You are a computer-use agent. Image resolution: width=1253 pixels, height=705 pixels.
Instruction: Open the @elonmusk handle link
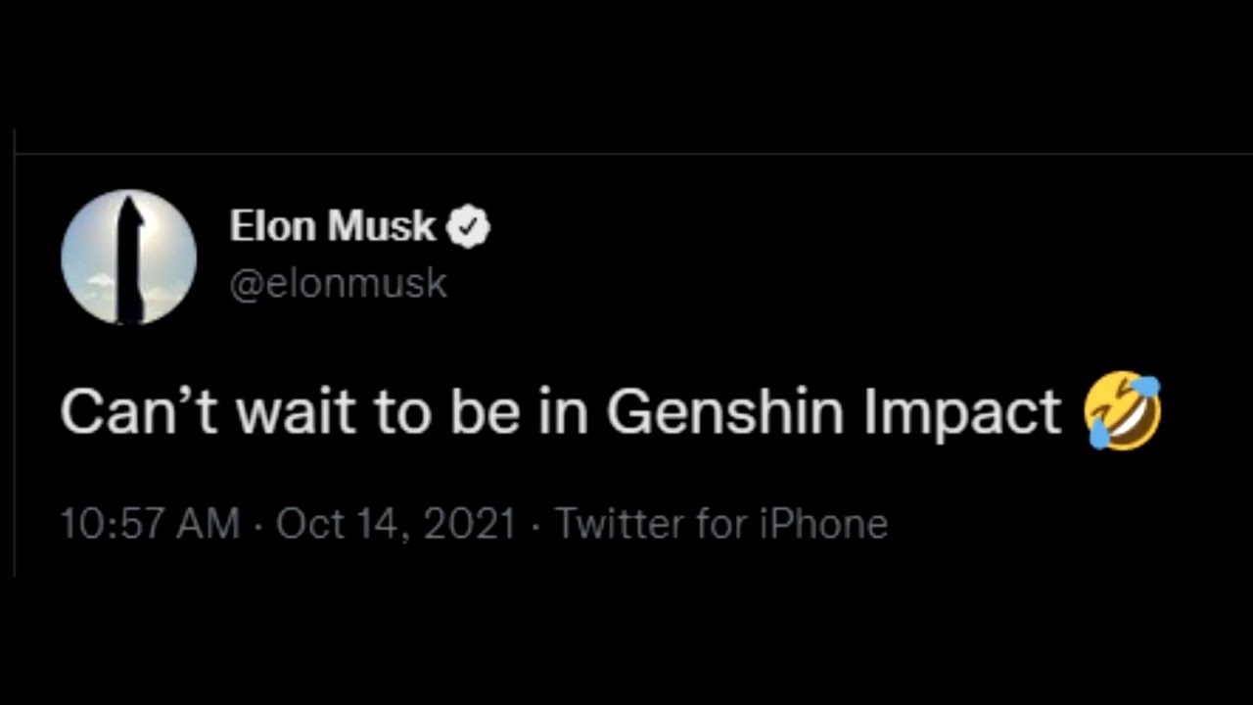pos(338,284)
